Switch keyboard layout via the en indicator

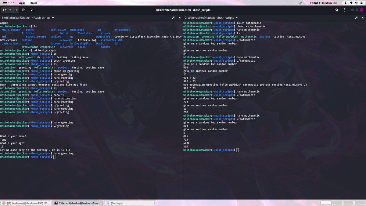click(300, 3)
